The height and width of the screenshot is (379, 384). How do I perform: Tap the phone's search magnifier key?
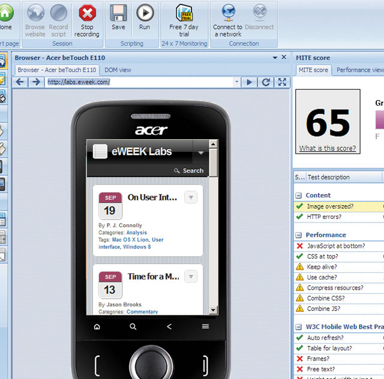133,326
